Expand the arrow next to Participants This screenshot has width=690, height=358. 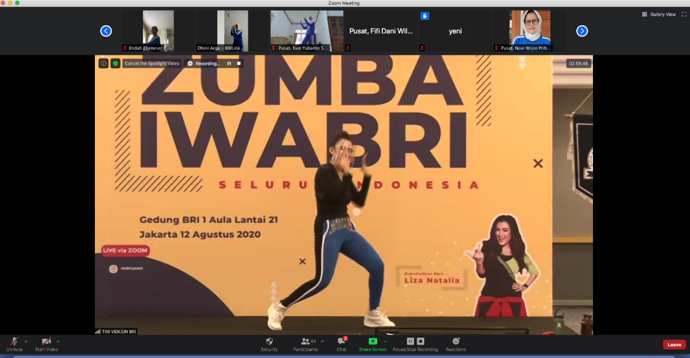click(322, 341)
